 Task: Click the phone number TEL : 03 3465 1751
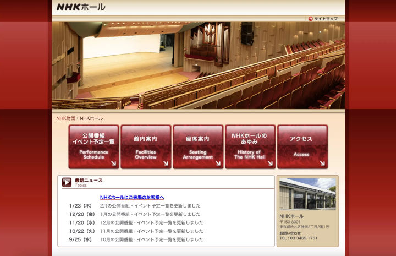coord(298,238)
